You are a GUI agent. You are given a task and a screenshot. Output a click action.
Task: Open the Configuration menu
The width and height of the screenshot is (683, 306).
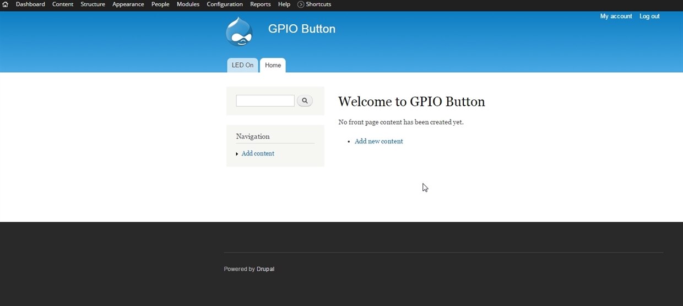tap(225, 4)
